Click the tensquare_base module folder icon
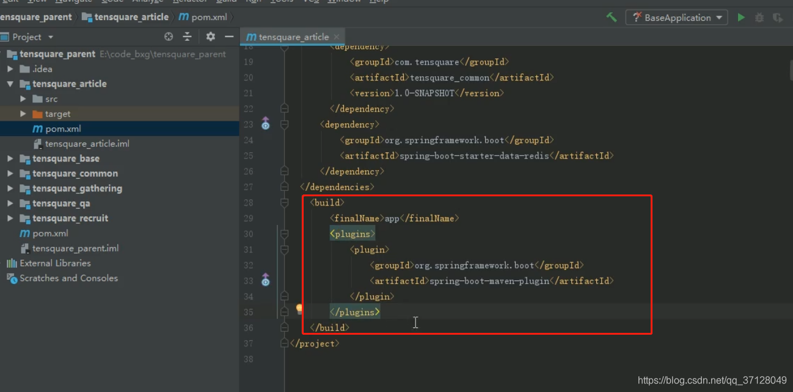The width and height of the screenshot is (793, 392). click(x=24, y=159)
